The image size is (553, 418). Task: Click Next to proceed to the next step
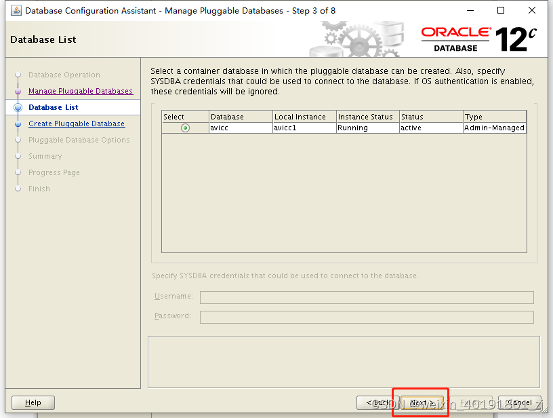click(x=421, y=402)
